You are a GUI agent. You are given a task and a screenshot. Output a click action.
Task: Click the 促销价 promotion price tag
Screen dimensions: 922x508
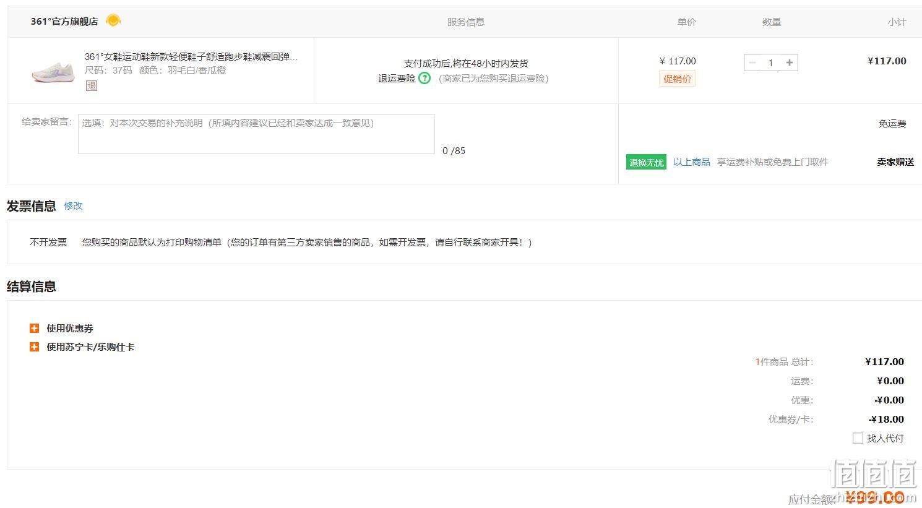678,79
